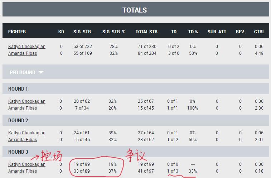Open Amanda Ribas link under Round 3

[23, 171]
